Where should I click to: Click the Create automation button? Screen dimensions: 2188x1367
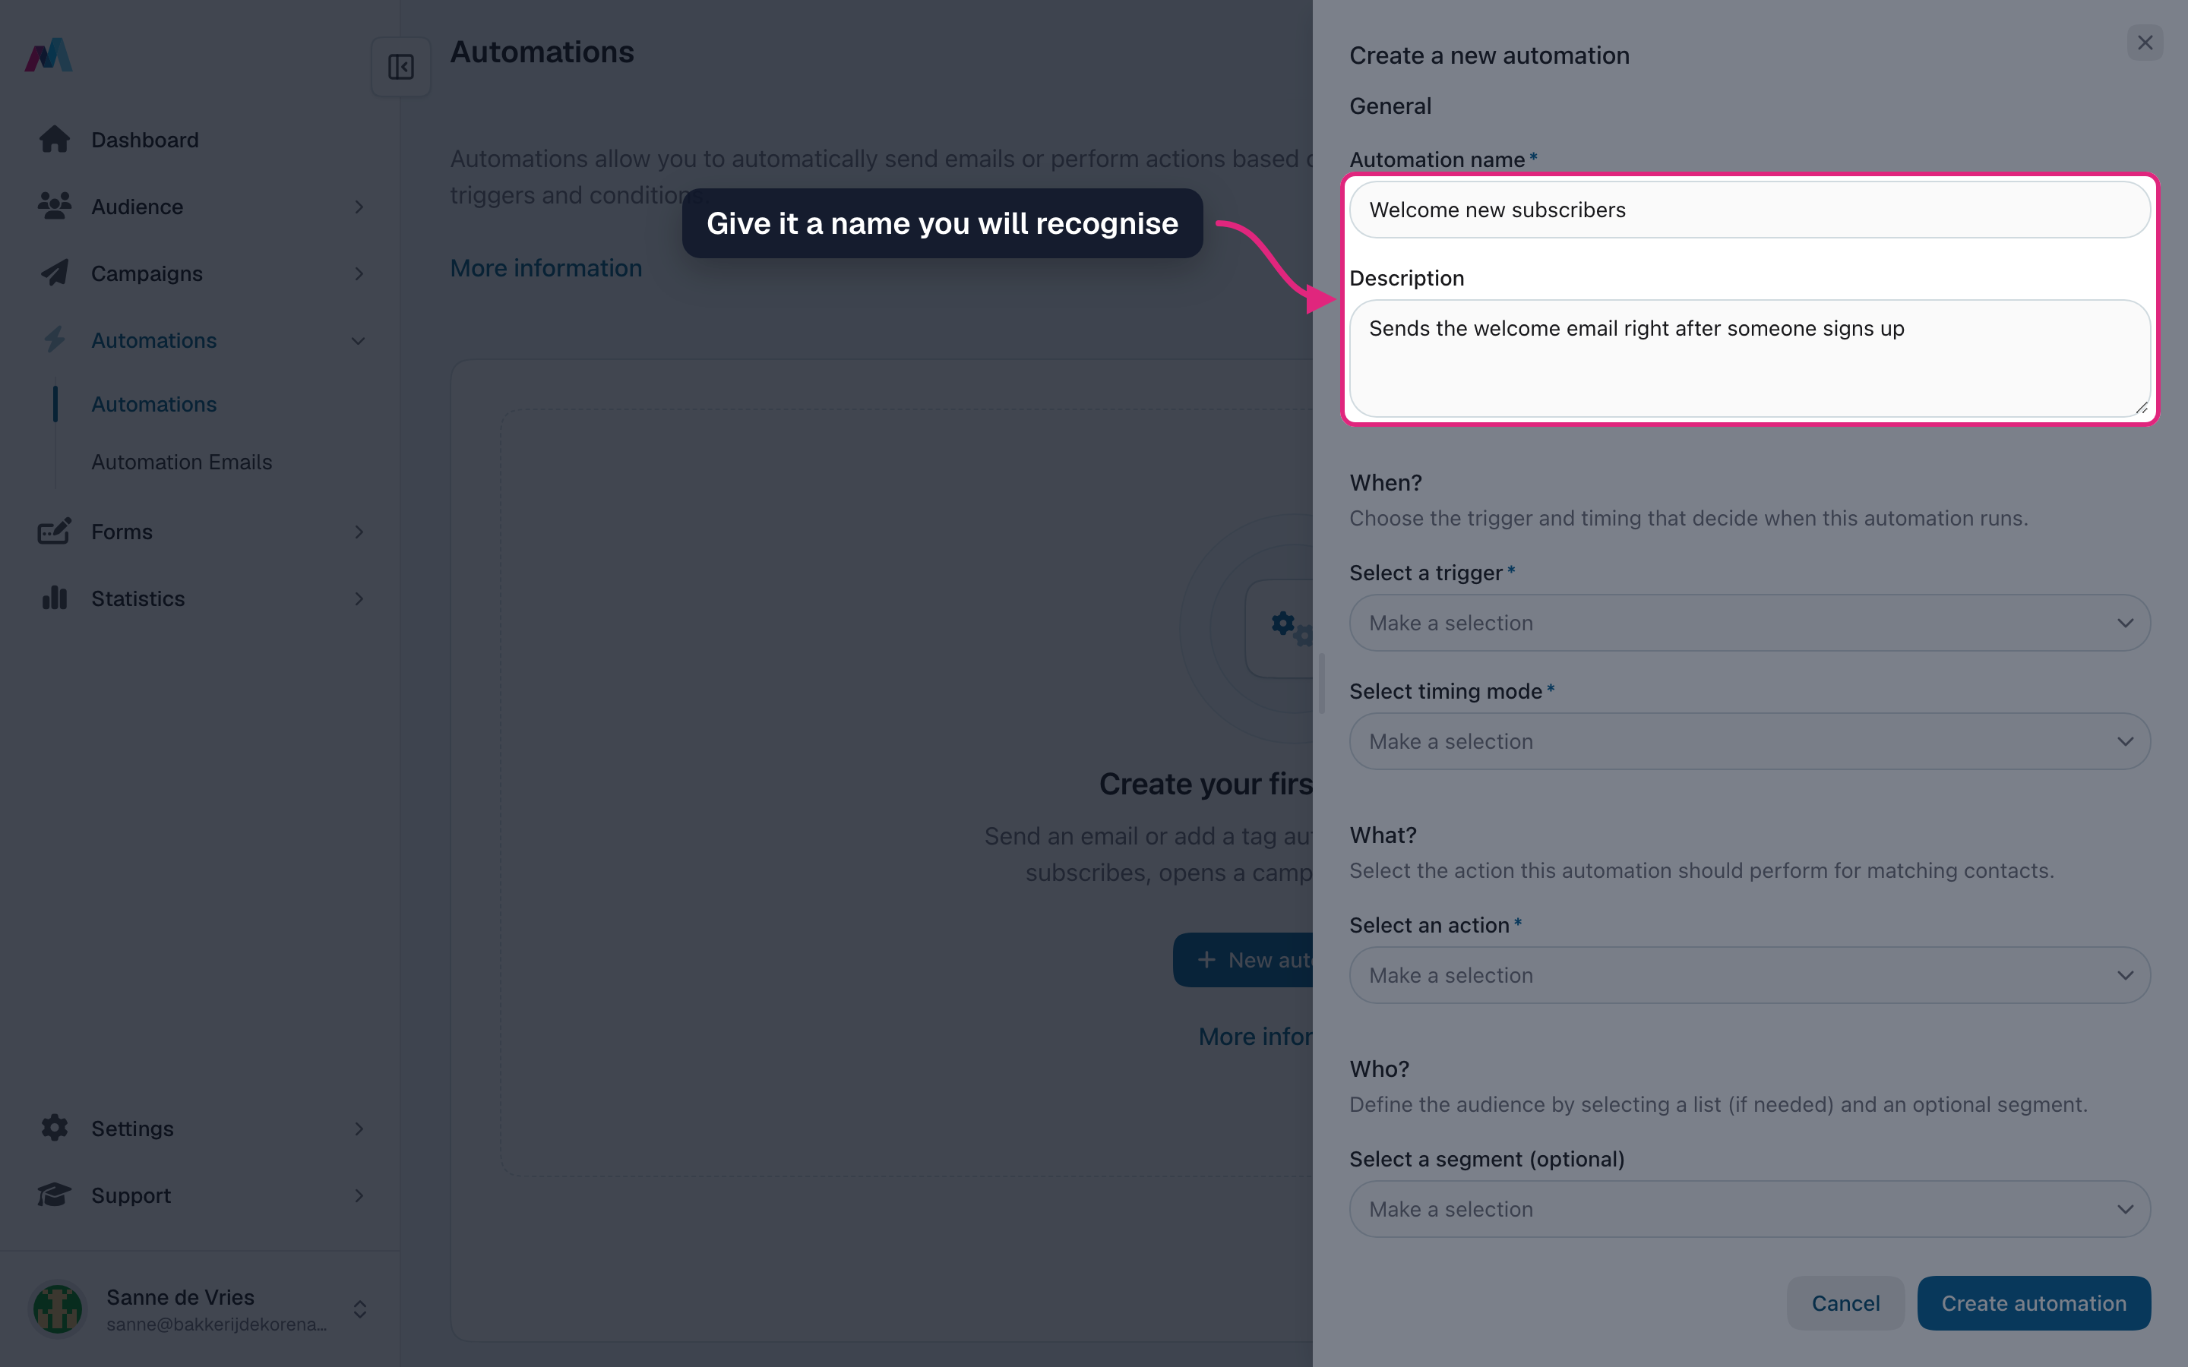coord(2033,1302)
